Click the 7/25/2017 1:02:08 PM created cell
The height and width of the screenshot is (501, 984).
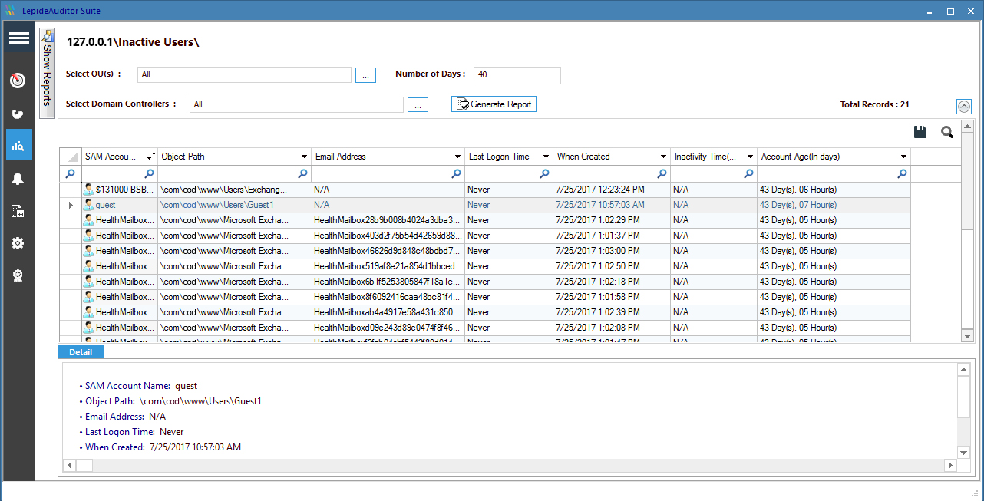point(612,328)
